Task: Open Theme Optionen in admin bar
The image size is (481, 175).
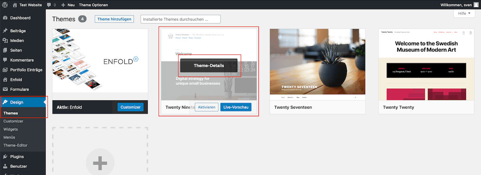Action: 93,5
